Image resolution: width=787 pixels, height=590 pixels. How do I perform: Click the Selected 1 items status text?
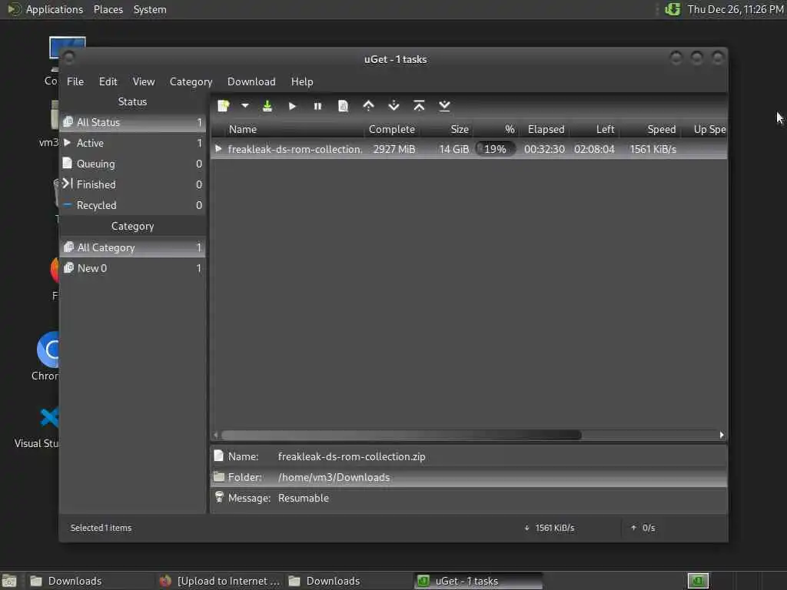(101, 528)
